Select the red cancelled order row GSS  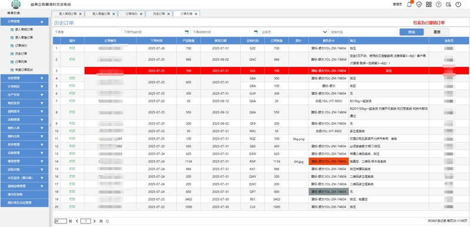(261, 70)
